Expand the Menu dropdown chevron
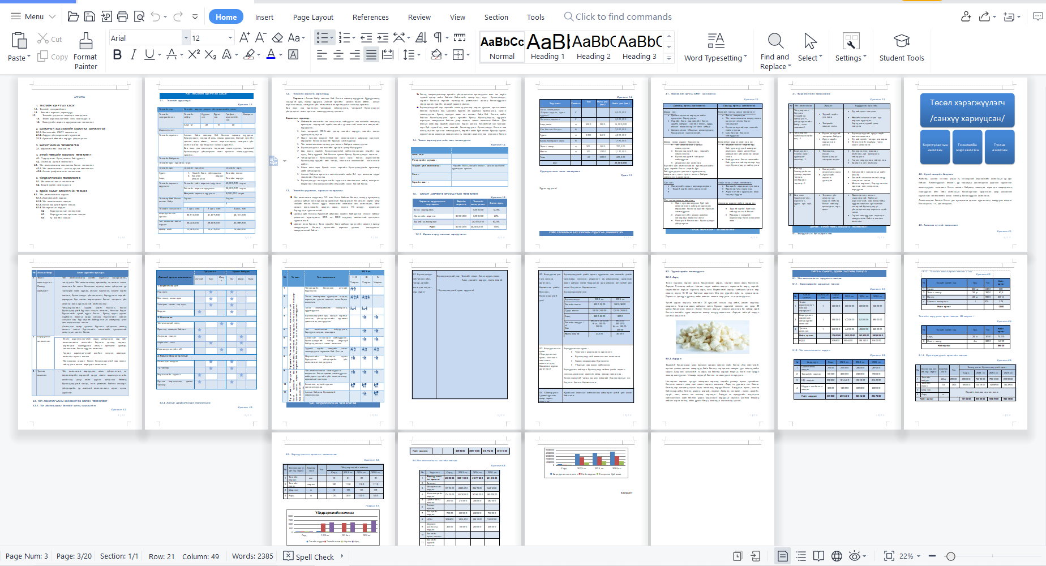Viewport: 1046px width, 566px height. [x=52, y=17]
